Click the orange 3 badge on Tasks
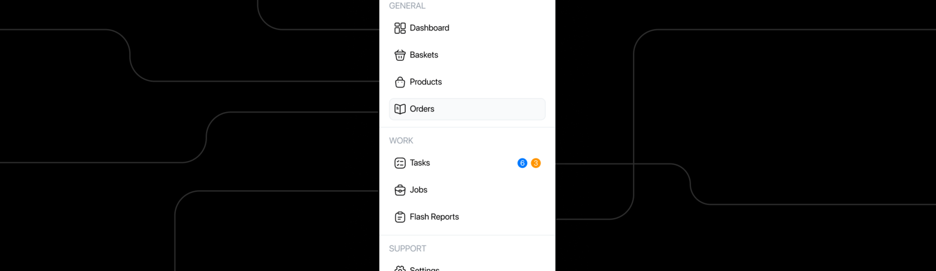936x271 pixels. 535,163
